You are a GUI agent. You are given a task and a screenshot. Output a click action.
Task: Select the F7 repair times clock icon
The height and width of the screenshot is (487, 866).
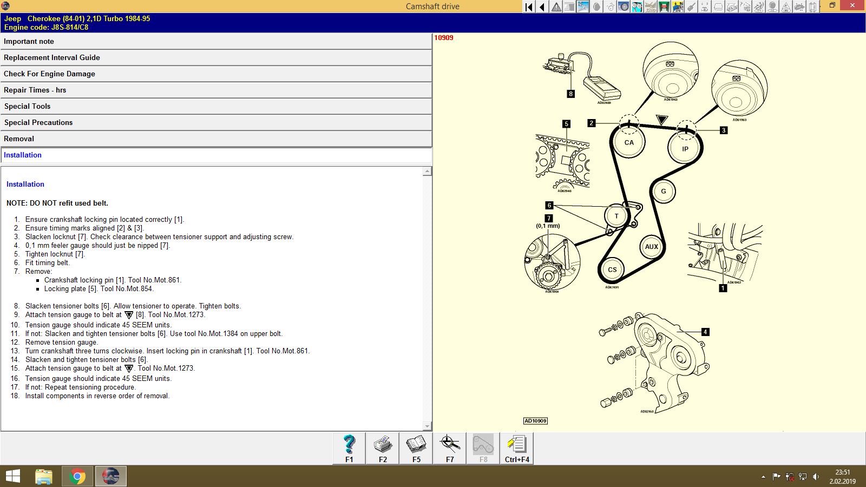[449, 447]
